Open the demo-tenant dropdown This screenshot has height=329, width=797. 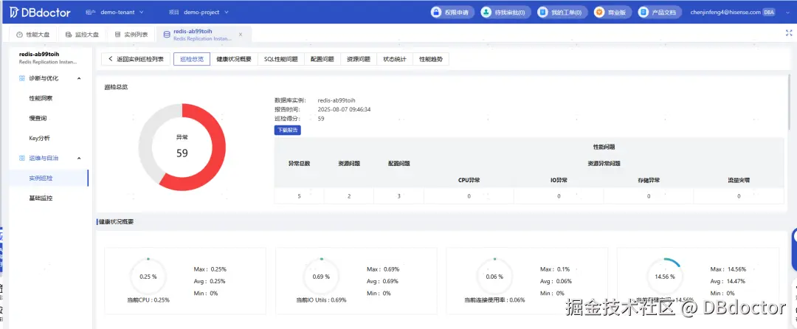point(122,13)
